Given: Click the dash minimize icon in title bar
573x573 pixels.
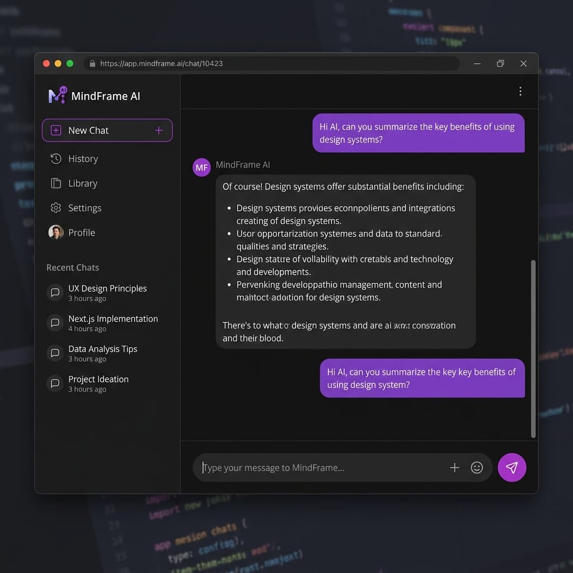Looking at the screenshot, I should [477, 64].
